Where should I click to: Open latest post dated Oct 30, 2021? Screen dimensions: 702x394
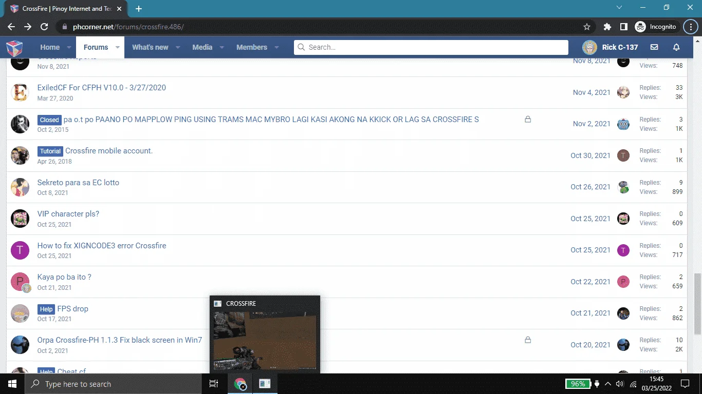(x=590, y=155)
